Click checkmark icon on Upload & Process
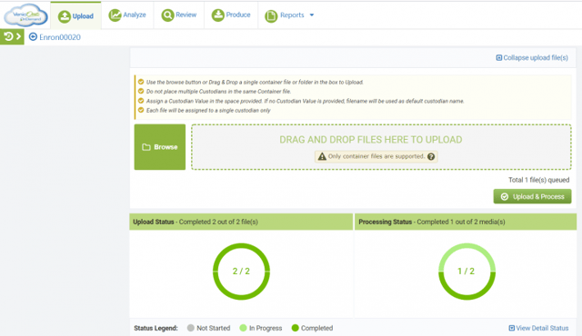 505,197
